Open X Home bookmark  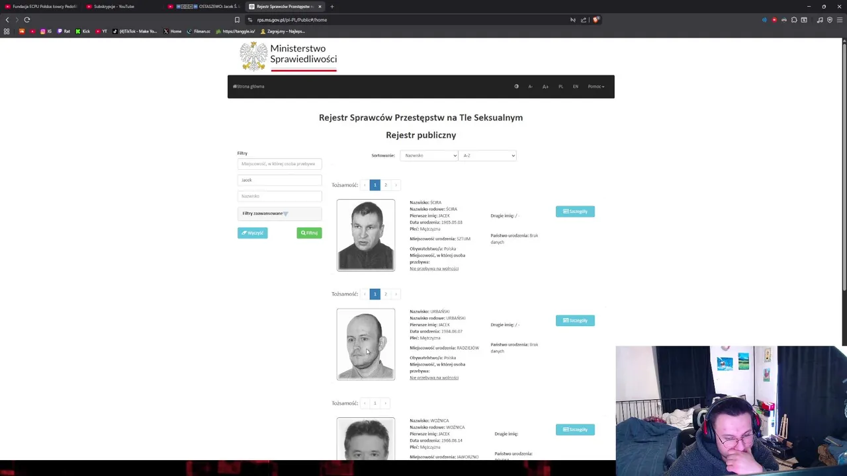173,32
